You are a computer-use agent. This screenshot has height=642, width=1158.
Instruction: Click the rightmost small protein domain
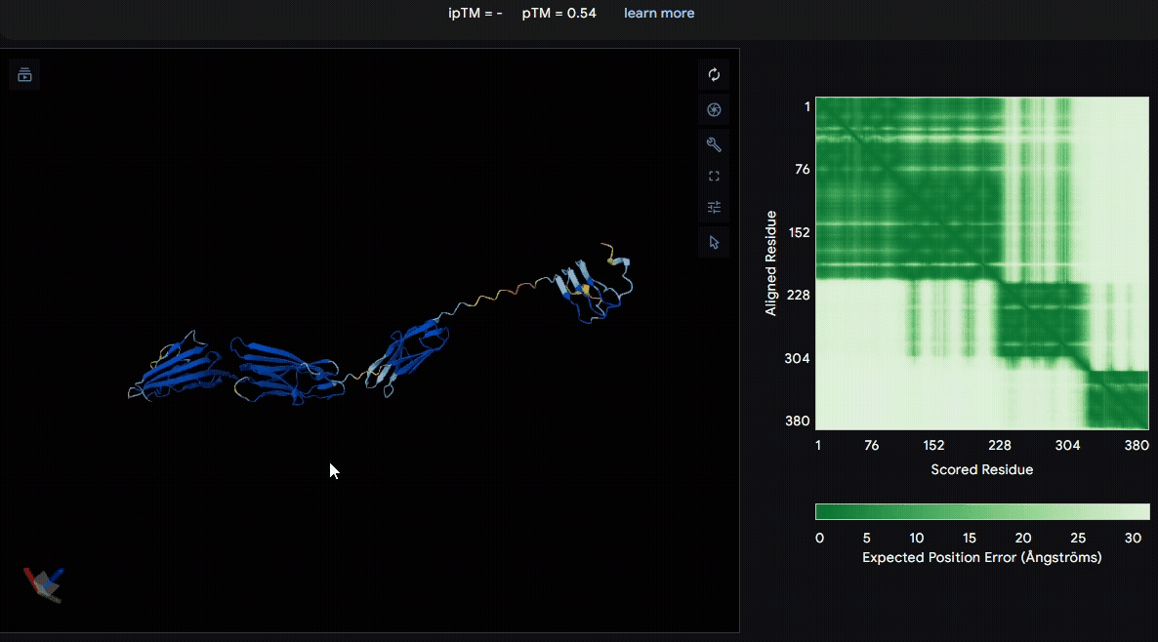tap(596, 283)
